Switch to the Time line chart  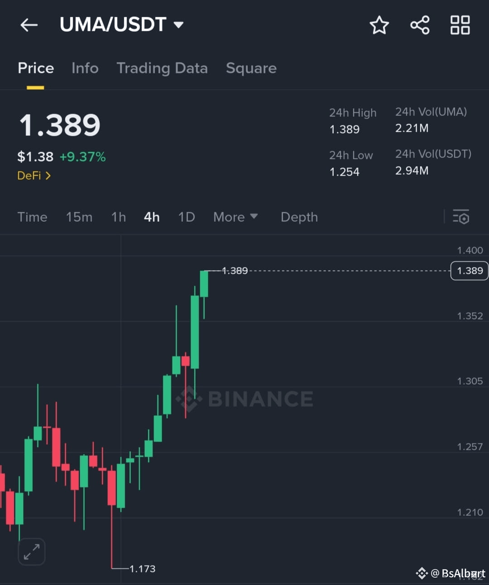(x=32, y=217)
